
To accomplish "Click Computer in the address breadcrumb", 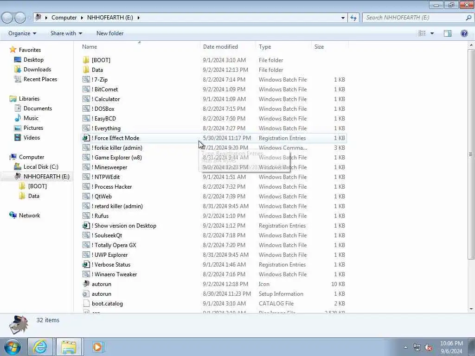I will tap(64, 18).
